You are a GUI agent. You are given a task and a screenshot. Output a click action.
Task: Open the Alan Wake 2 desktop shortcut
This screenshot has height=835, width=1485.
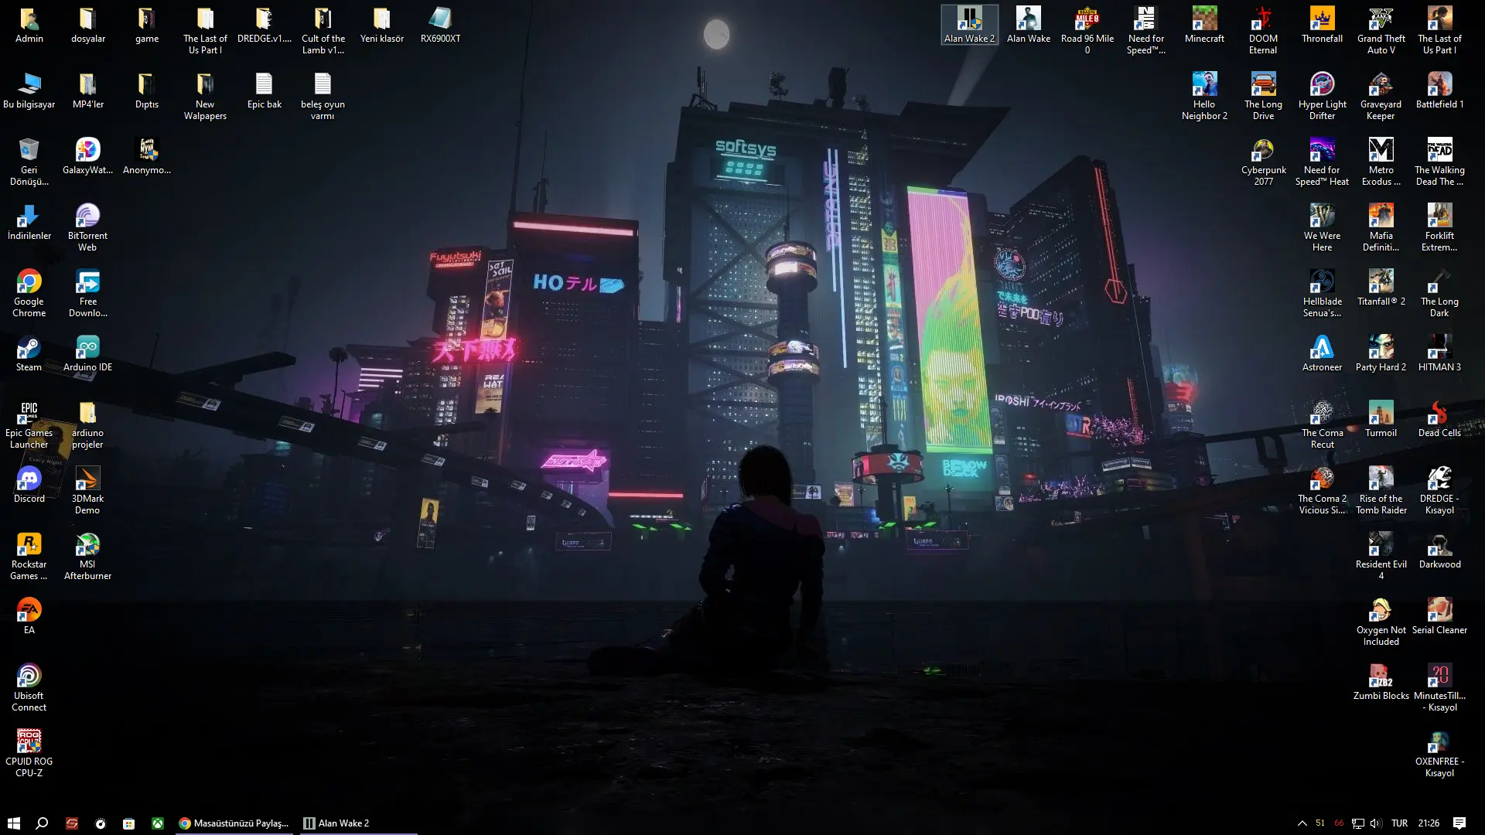tap(969, 25)
